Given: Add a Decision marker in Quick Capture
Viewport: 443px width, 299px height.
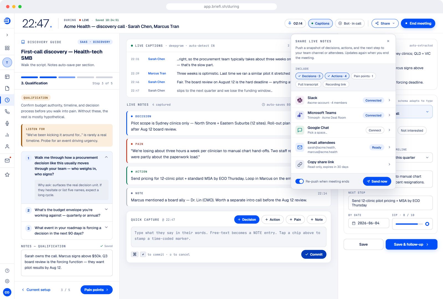Looking at the screenshot, I should (247, 220).
